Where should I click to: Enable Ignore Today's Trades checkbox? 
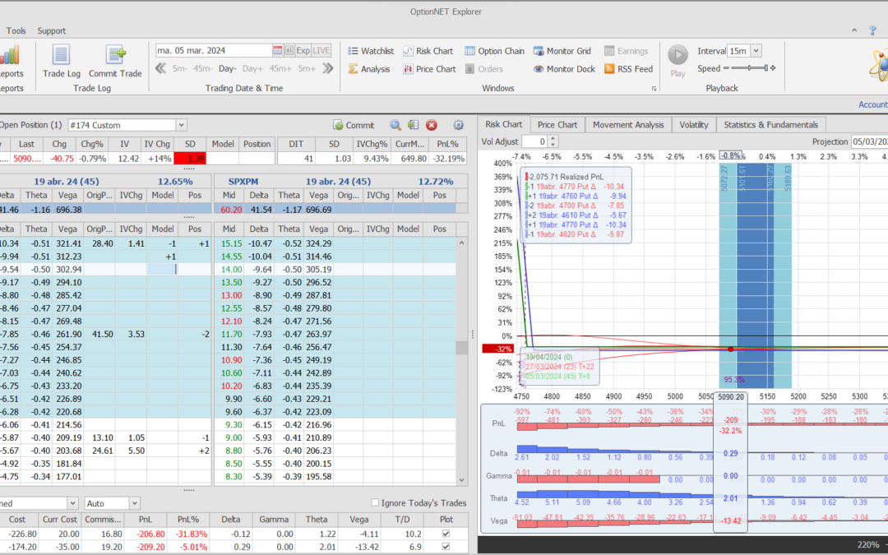(x=376, y=503)
